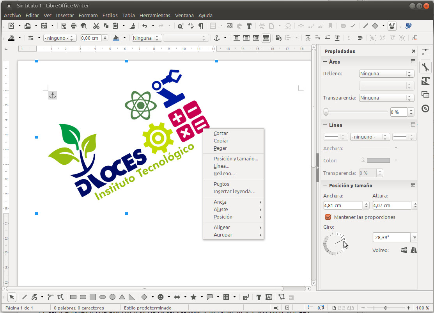Open the toolbar area fill Ninguna dropdown

[146, 38]
